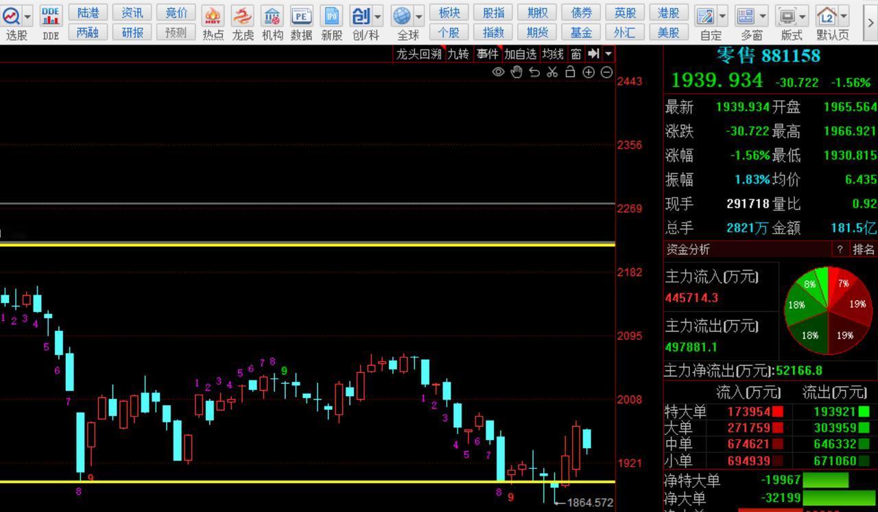The width and height of the screenshot is (878, 512).
Task: Click the fund flow pie chart
Action: (829, 310)
